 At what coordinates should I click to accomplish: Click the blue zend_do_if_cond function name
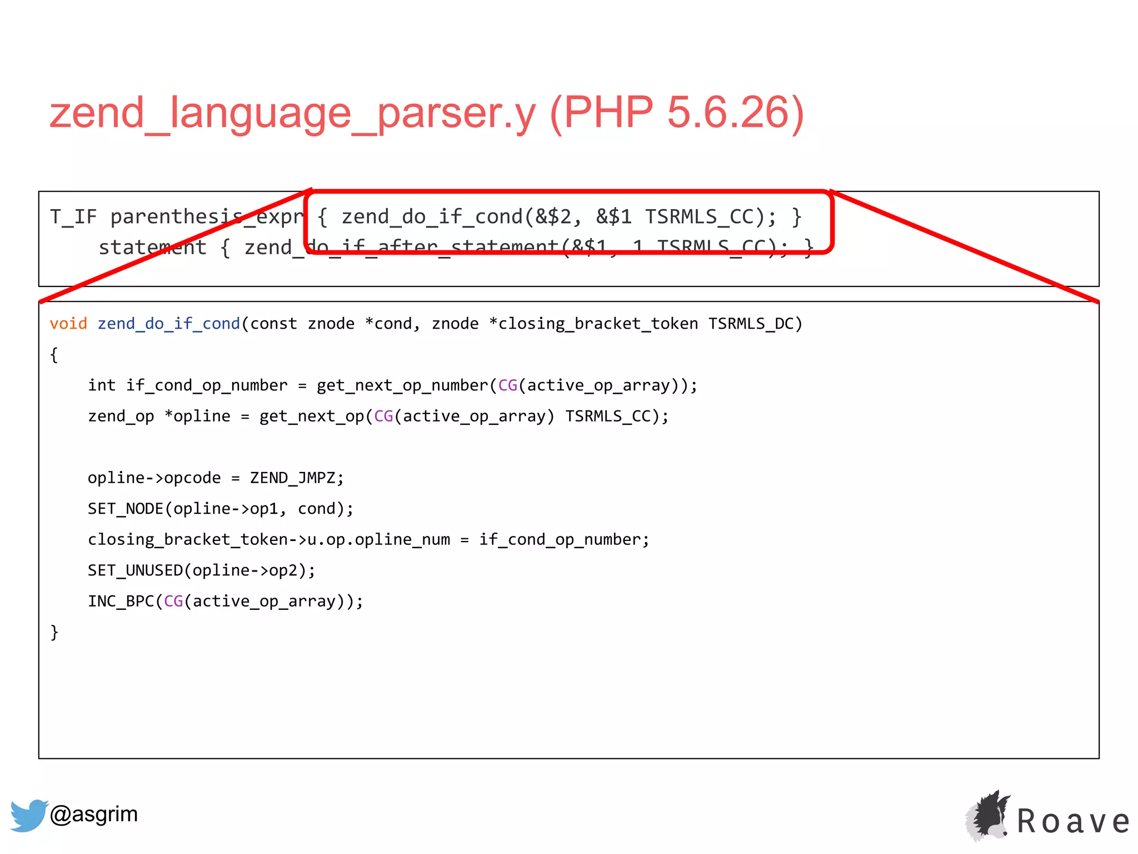click(168, 324)
